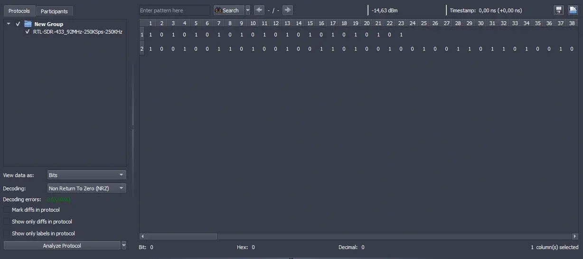This screenshot has height=259, width=583.
Task: Uncheck the New Group checkbox
Action: (18, 24)
